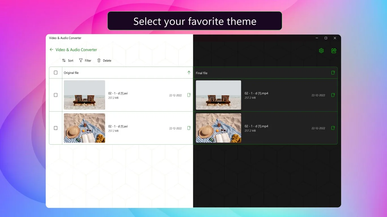Select the .mp4 name beside beach chairs thumbnail

click(x=256, y=93)
